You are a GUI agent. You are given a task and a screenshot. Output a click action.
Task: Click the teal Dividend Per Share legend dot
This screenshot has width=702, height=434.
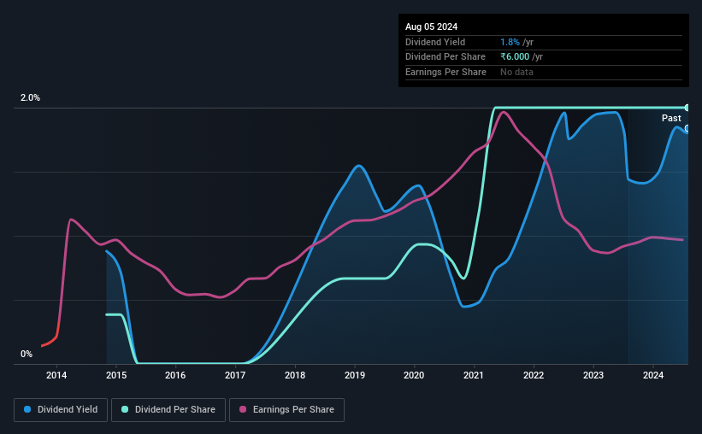coord(125,409)
